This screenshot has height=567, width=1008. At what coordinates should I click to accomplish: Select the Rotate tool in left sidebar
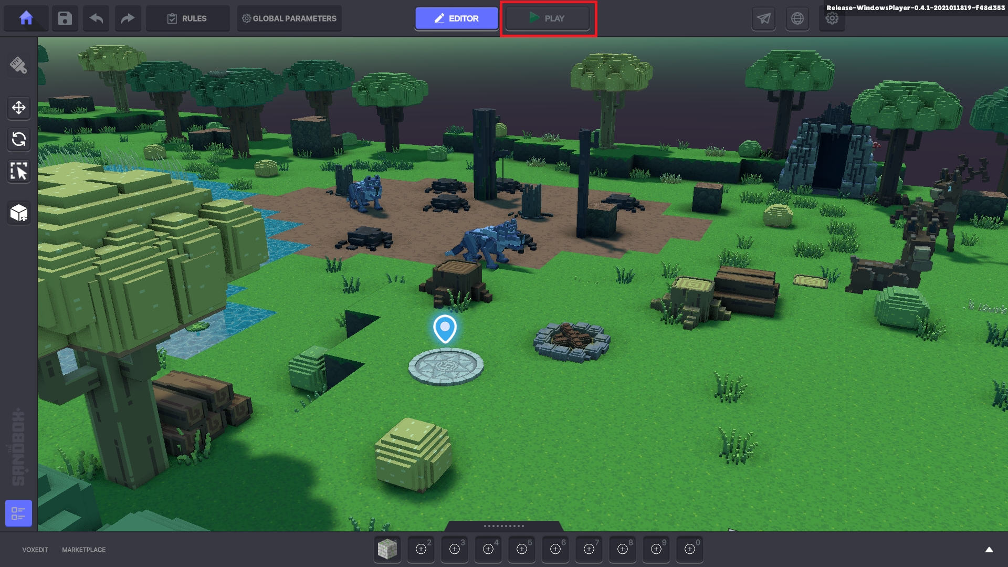19,140
